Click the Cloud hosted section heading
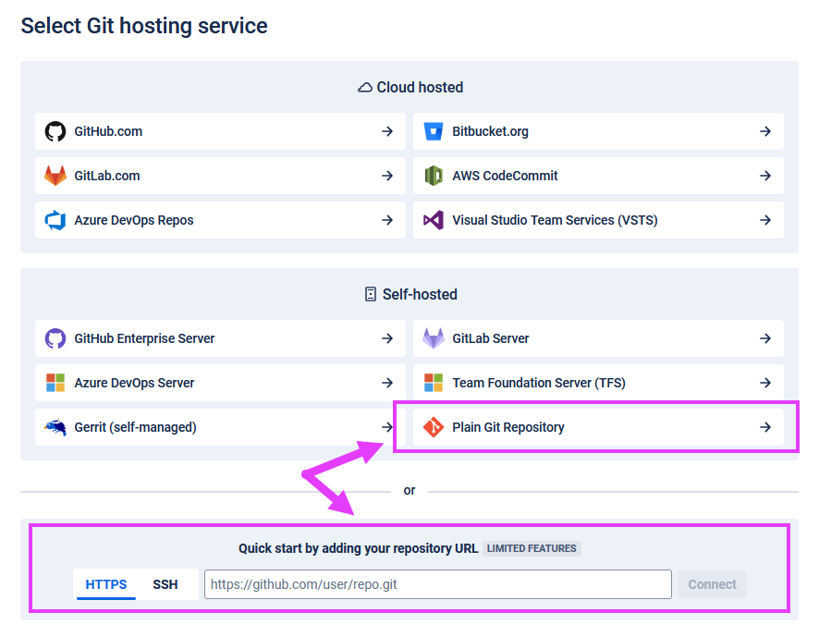The width and height of the screenshot is (819, 637). click(420, 87)
